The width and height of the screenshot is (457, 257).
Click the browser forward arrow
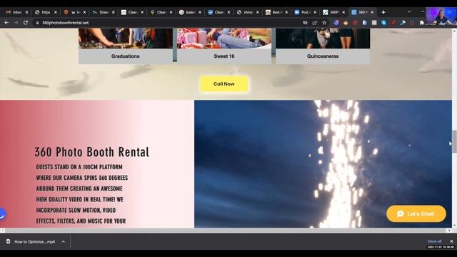coord(16,23)
